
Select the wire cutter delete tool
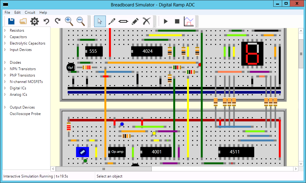tap(147, 21)
